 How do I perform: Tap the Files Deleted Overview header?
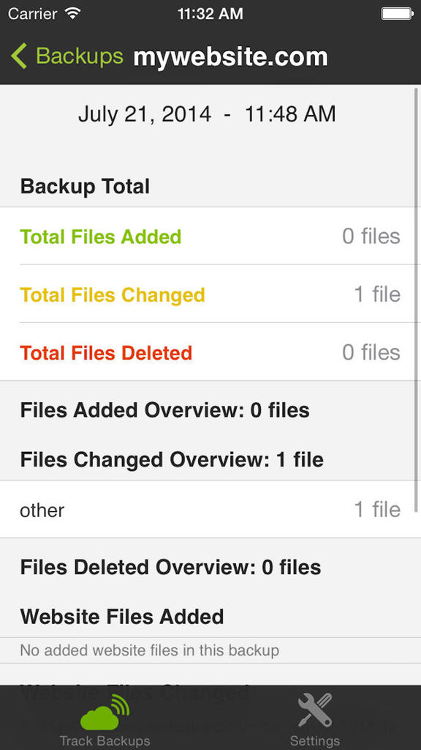(170, 568)
